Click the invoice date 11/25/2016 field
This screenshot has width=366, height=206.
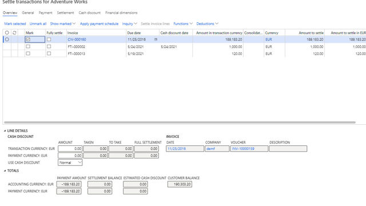click(185, 149)
